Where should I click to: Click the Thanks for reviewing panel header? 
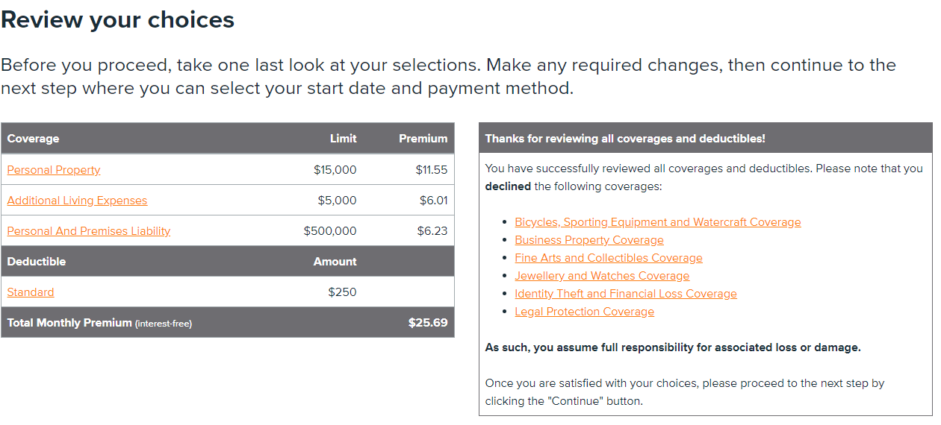(624, 139)
